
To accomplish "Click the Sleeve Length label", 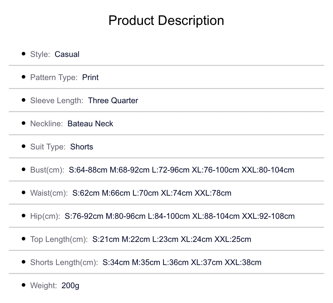I will coord(57,101).
